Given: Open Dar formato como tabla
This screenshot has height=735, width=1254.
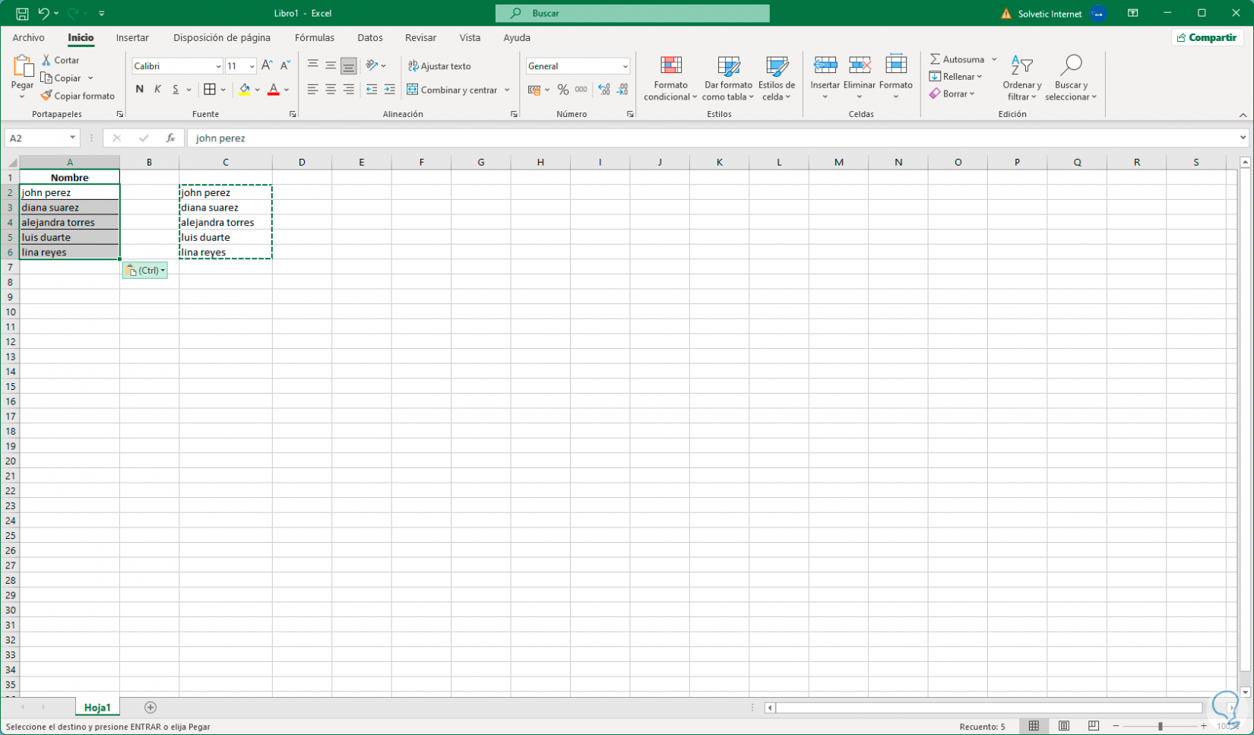Looking at the screenshot, I should click(x=728, y=78).
